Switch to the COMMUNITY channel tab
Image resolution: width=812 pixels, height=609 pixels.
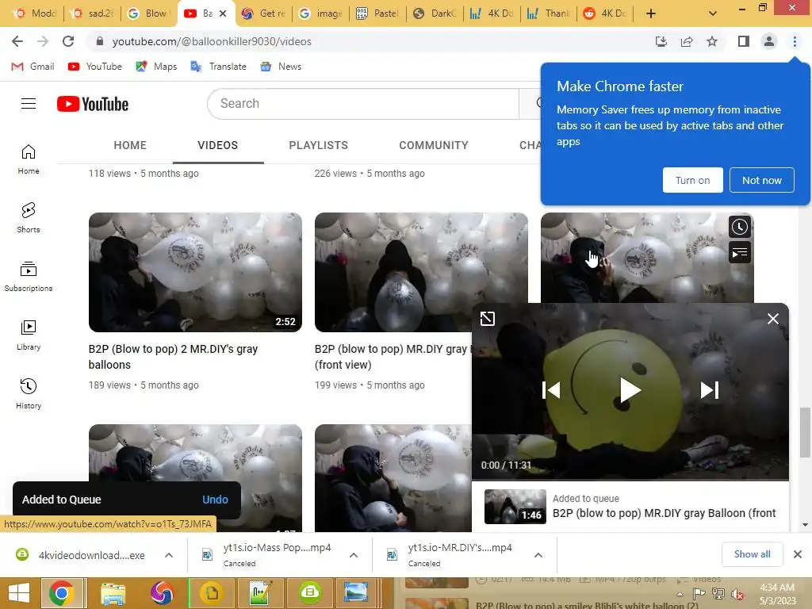(x=434, y=146)
